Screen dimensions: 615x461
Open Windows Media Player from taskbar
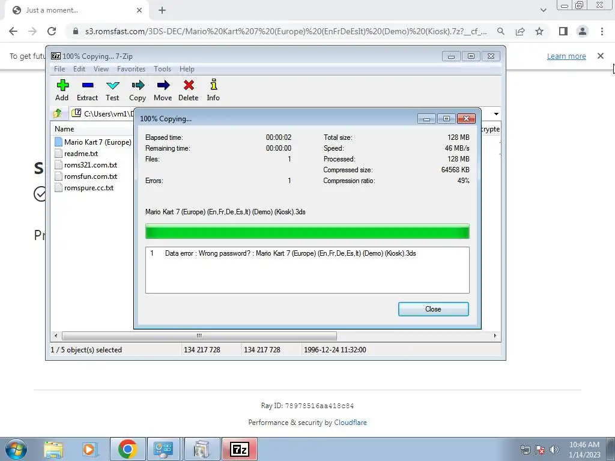[89, 449]
